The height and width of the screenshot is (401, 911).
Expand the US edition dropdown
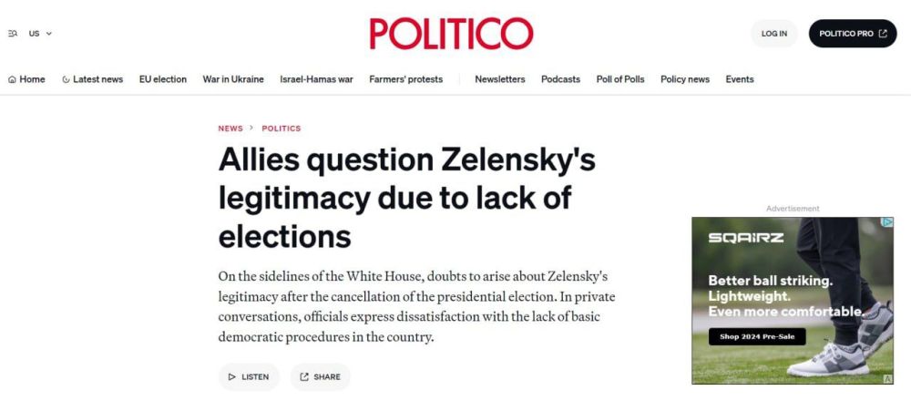pos(40,34)
